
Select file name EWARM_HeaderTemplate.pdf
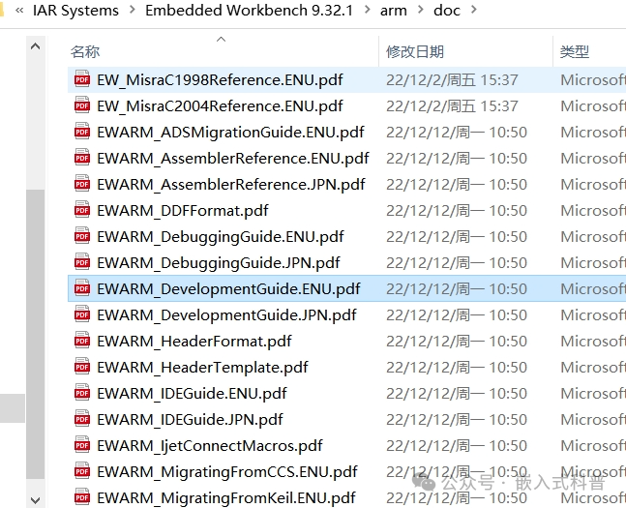click(202, 368)
